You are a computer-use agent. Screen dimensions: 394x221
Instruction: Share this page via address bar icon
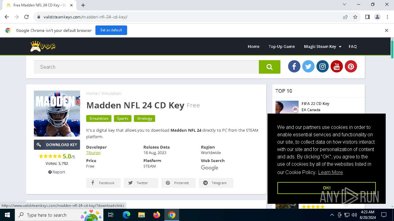[x=345, y=17]
